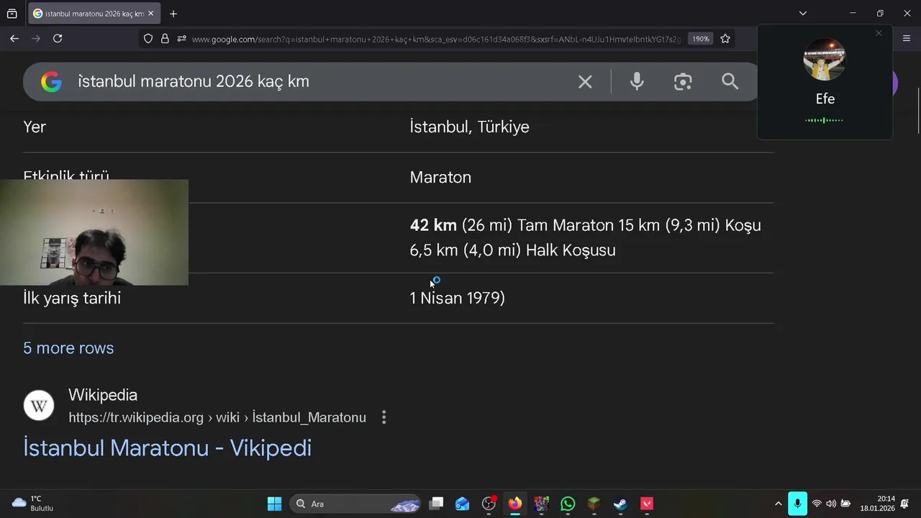Click the battery status tray icon

pyautogui.click(x=846, y=504)
